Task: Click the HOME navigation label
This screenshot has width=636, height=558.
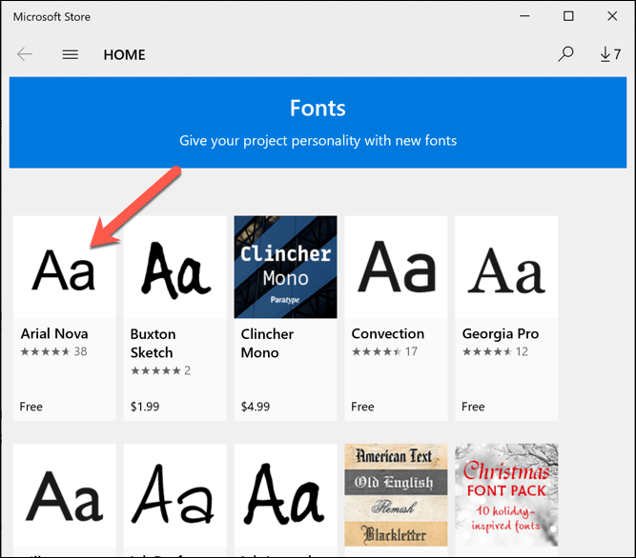Action: pyautogui.click(x=124, y=54)
